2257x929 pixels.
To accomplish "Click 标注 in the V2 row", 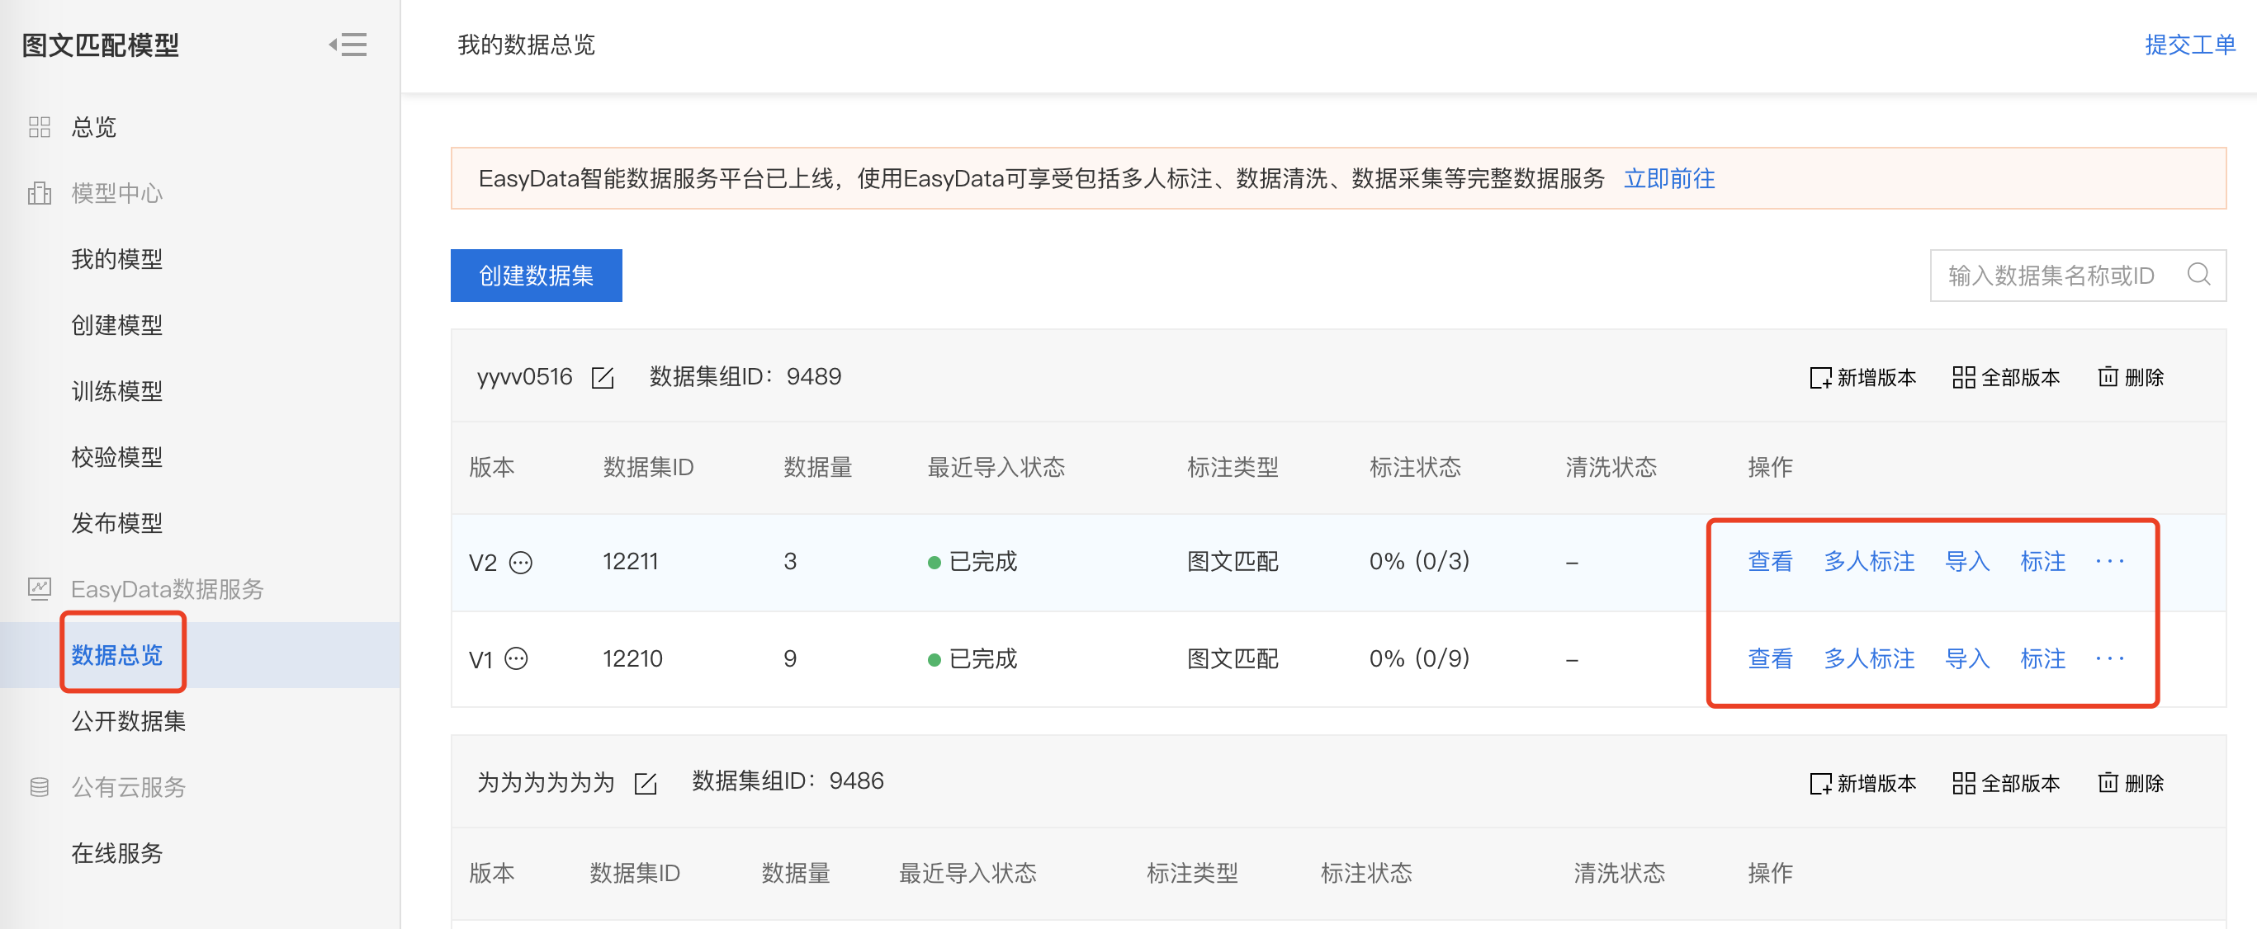I will [x=2042, y=561].
